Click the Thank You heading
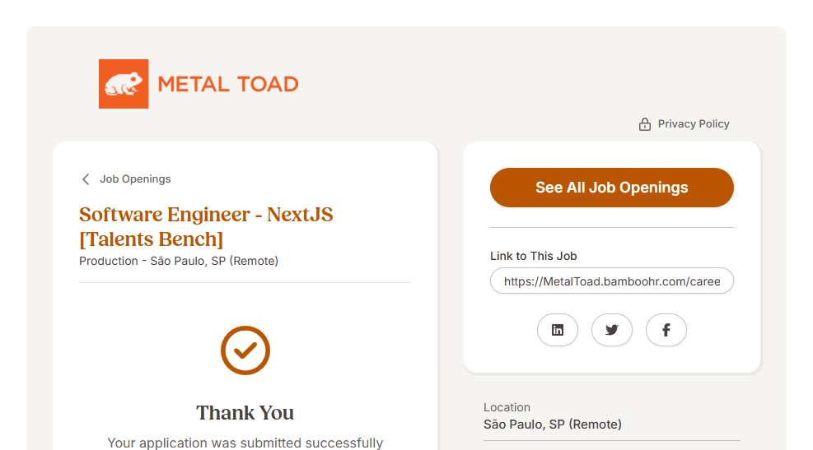 pos(245,412)
